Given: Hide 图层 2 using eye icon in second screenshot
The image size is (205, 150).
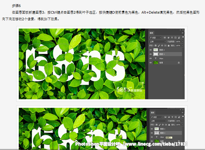Looking at the screenshot, I should tap(152, 129).
